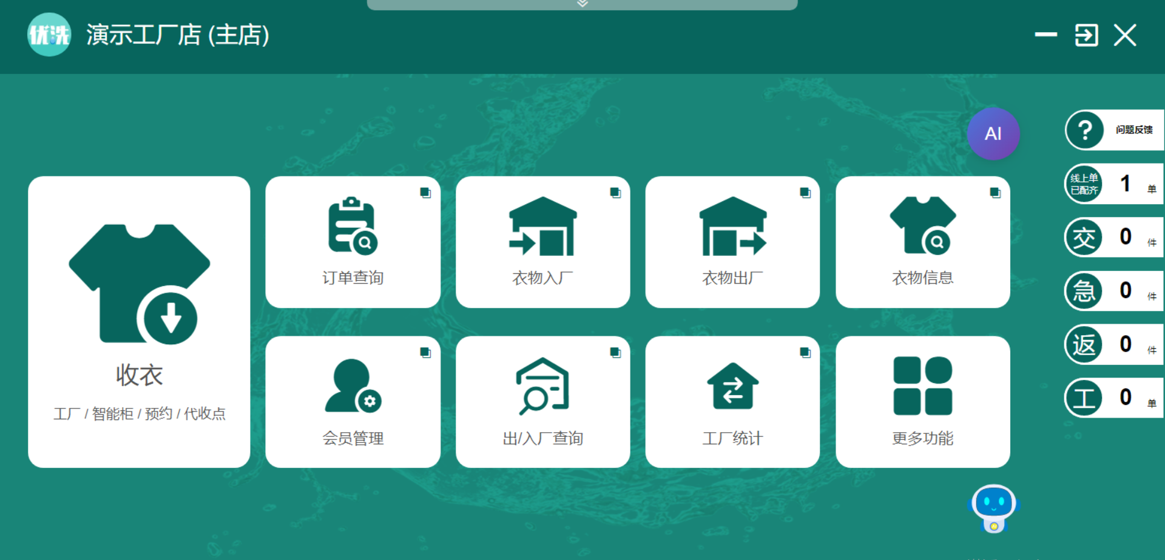Click the 交 status counter

1115,237
